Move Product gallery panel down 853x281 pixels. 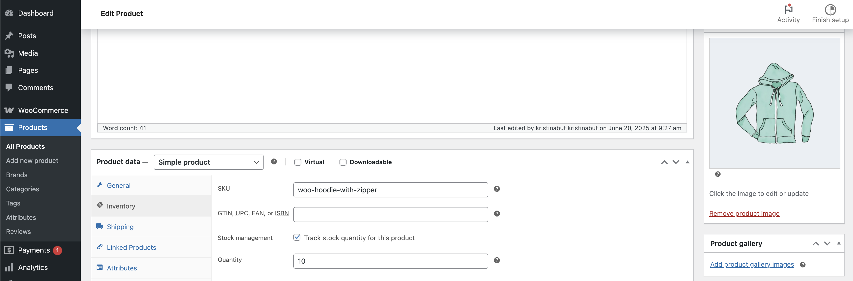827,244
